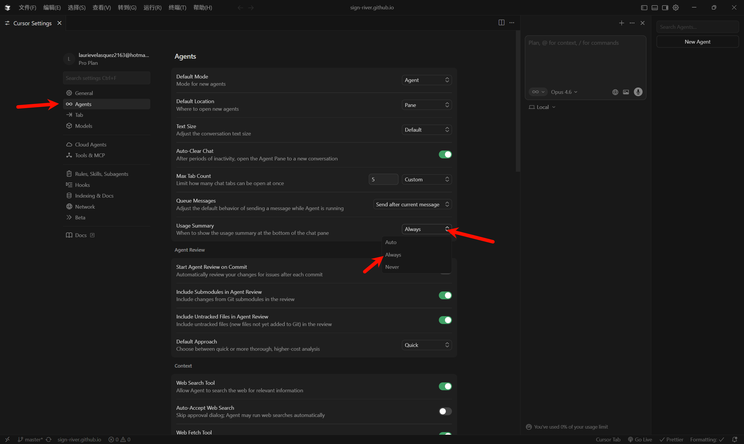Viewport: 744px width, 444px height.
Task: Close the agent chat pane
Action: 642,23
